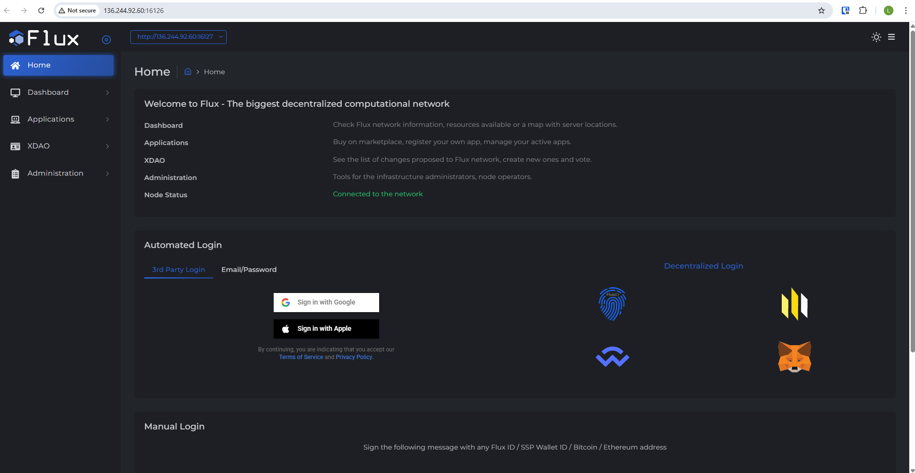The width and height of the screenshot is (915, 473).
Task: Click the WalletConnect login icon
Action: coord(612,357)
